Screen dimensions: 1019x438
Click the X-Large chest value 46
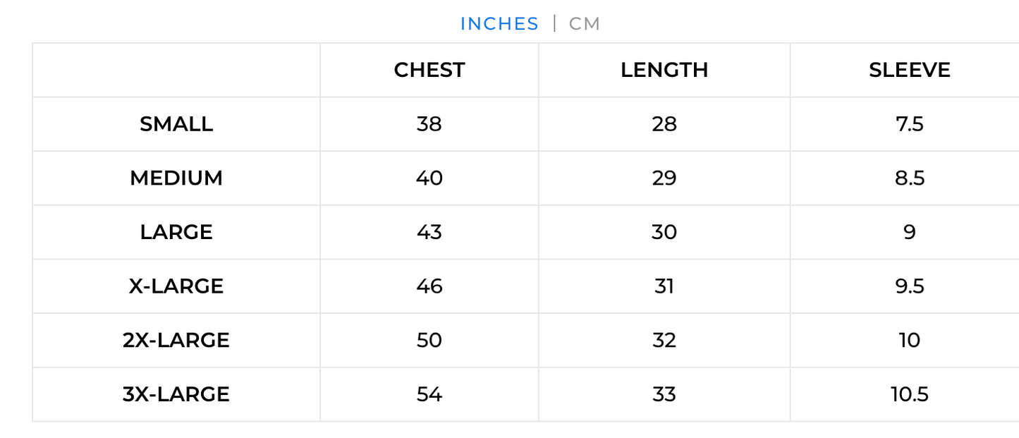click(x=429, y=286)
